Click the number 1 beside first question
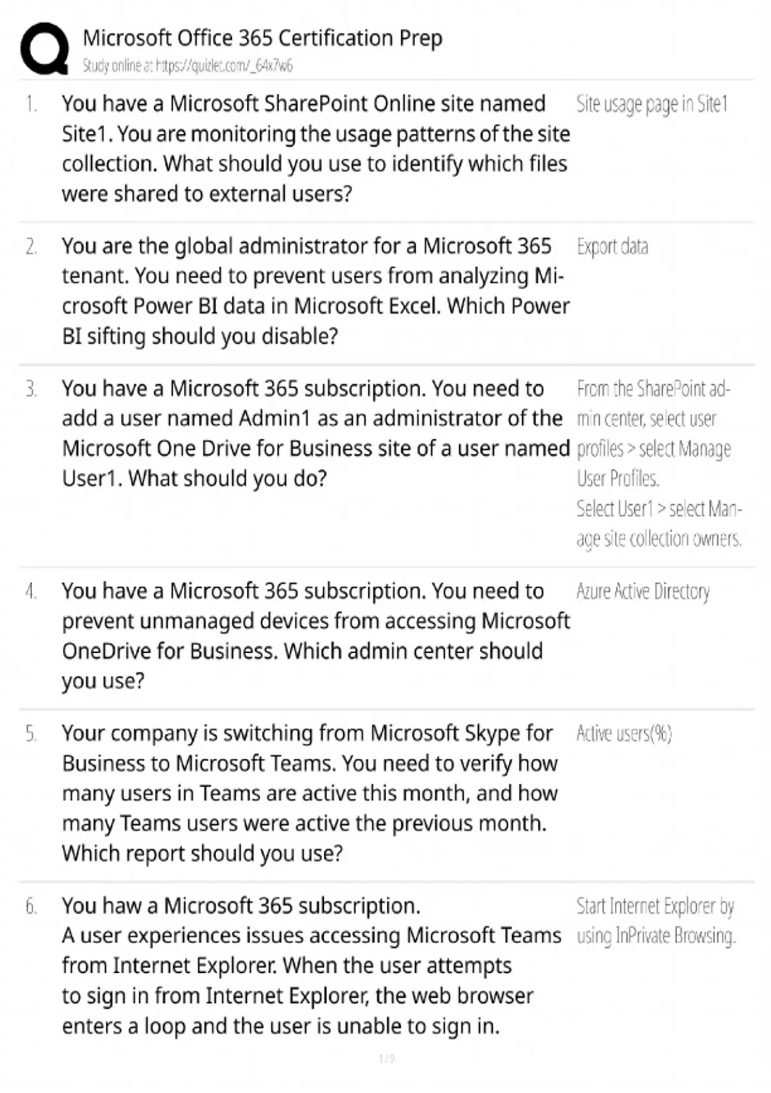 click(x=31, y=104)
